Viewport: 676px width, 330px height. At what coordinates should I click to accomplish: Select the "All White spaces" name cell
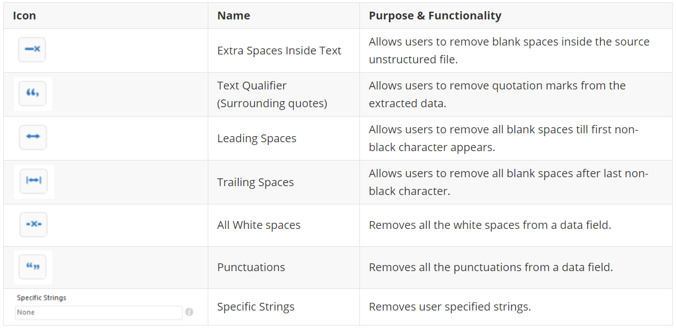click(259, 225)
